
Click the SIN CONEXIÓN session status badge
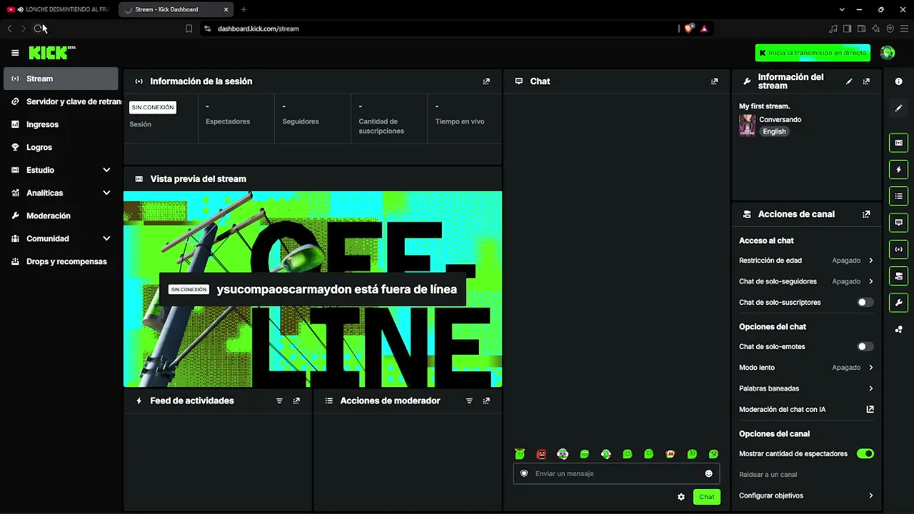[153, 107]
